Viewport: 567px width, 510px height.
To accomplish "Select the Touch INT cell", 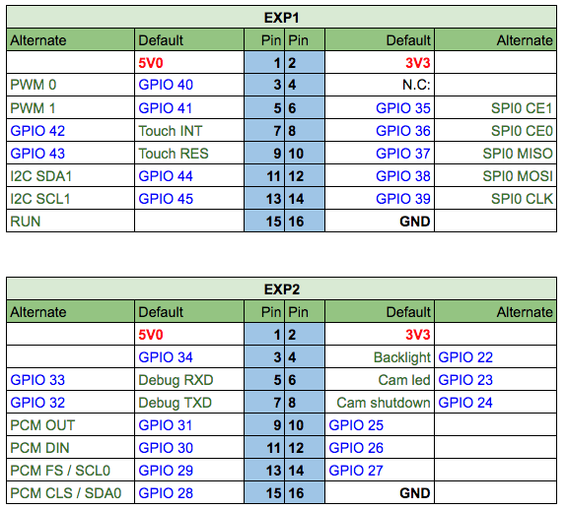I will (189, 131).
